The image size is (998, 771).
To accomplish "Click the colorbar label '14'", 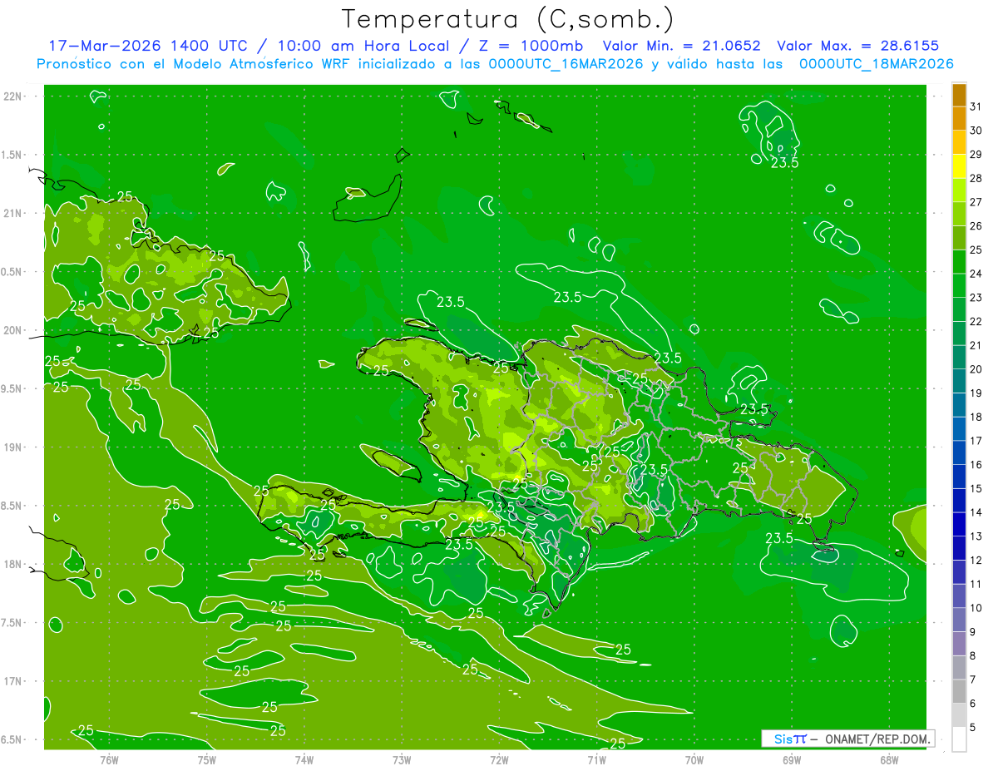I will click(976, 513).
